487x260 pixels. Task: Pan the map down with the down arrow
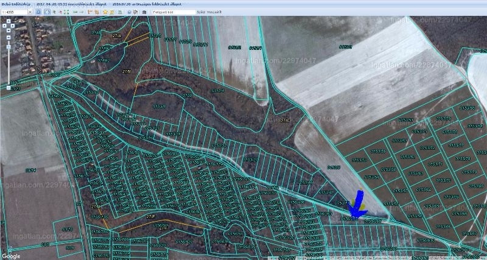[x=9, y=30]
